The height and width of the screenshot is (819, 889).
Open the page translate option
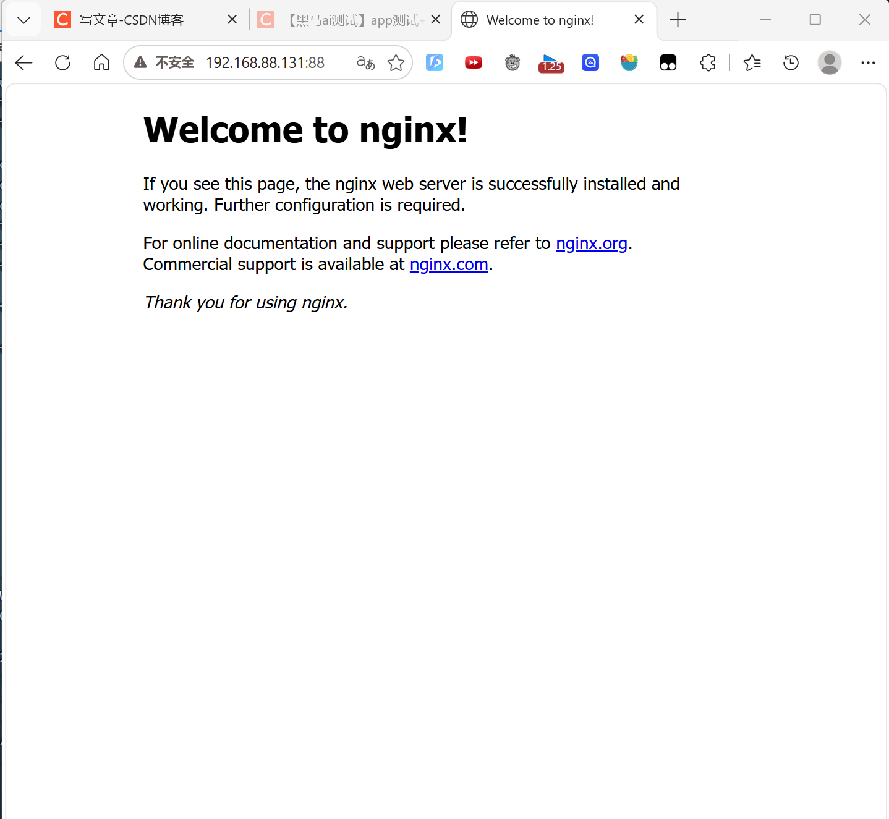(366, 62)
